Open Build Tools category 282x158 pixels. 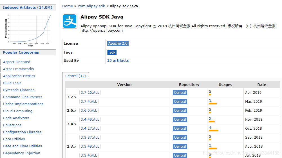pos(12,83)
